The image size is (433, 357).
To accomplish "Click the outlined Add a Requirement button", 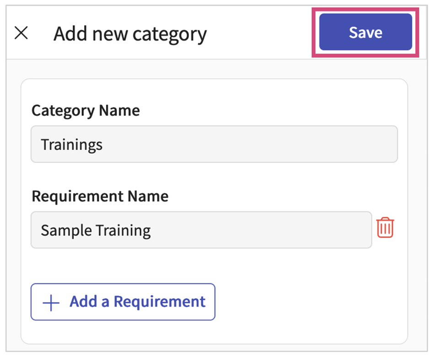I will click(x=123, y=302).
